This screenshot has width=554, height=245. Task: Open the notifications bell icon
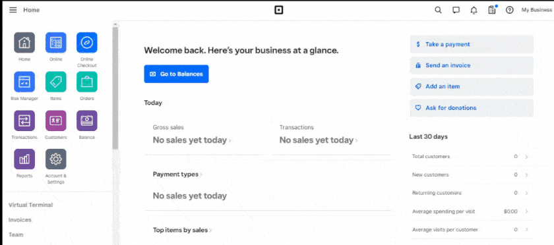point(474,11)
